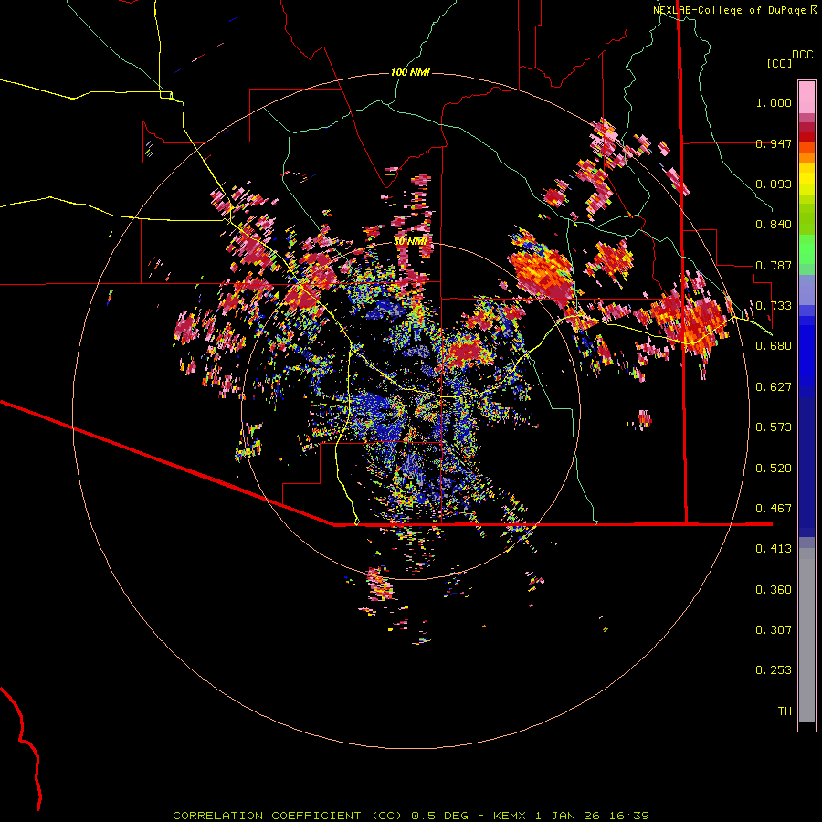Click the TH threshold legend label

click(785, 711)
